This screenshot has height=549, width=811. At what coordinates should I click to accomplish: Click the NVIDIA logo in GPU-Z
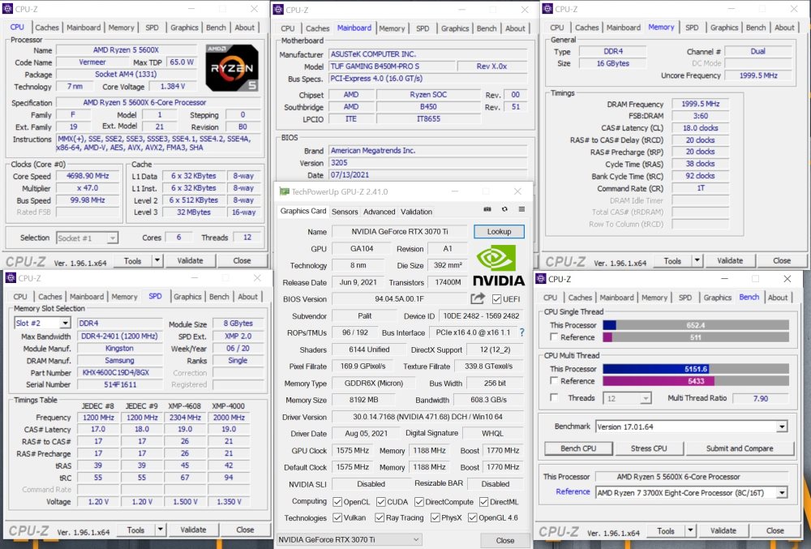(x=498, y=266)
